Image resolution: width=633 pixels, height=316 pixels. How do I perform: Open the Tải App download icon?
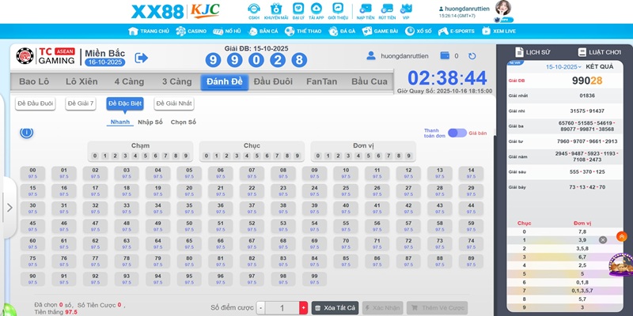tap(316, 11)
